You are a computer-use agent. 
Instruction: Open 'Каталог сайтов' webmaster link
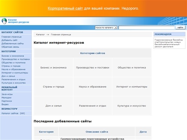tap(10, 113)
